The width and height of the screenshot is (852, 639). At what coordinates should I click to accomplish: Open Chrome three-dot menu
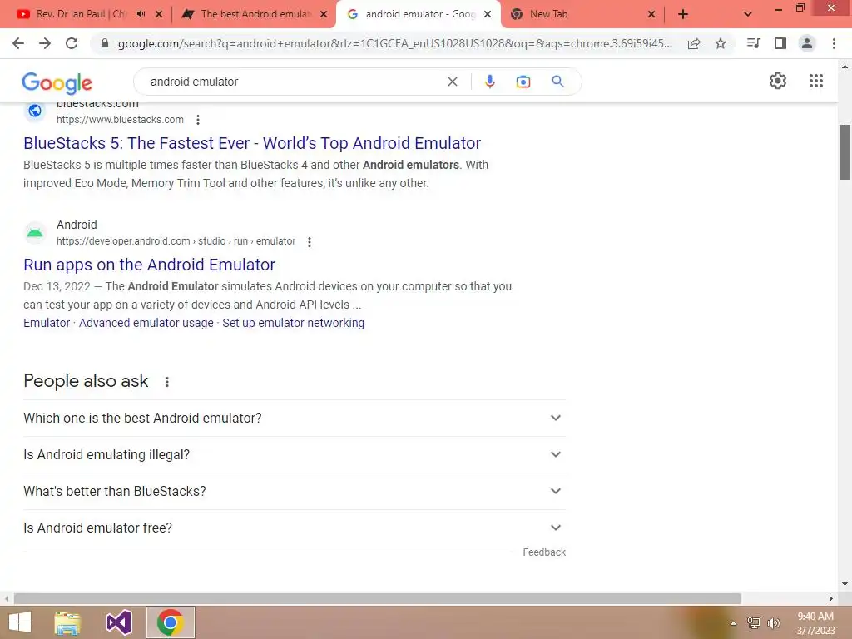(834, 43)
